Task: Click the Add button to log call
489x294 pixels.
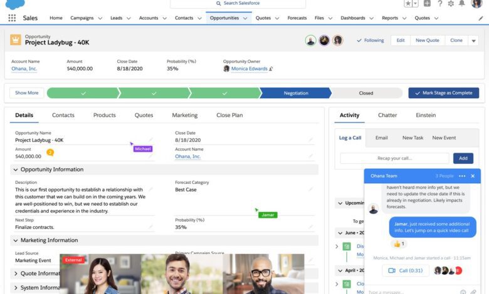Action: pyautogui.click(x=463, y=158)
